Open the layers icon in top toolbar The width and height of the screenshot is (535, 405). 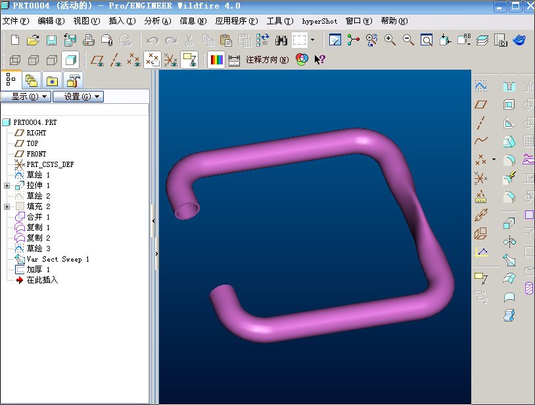point(482,40)
